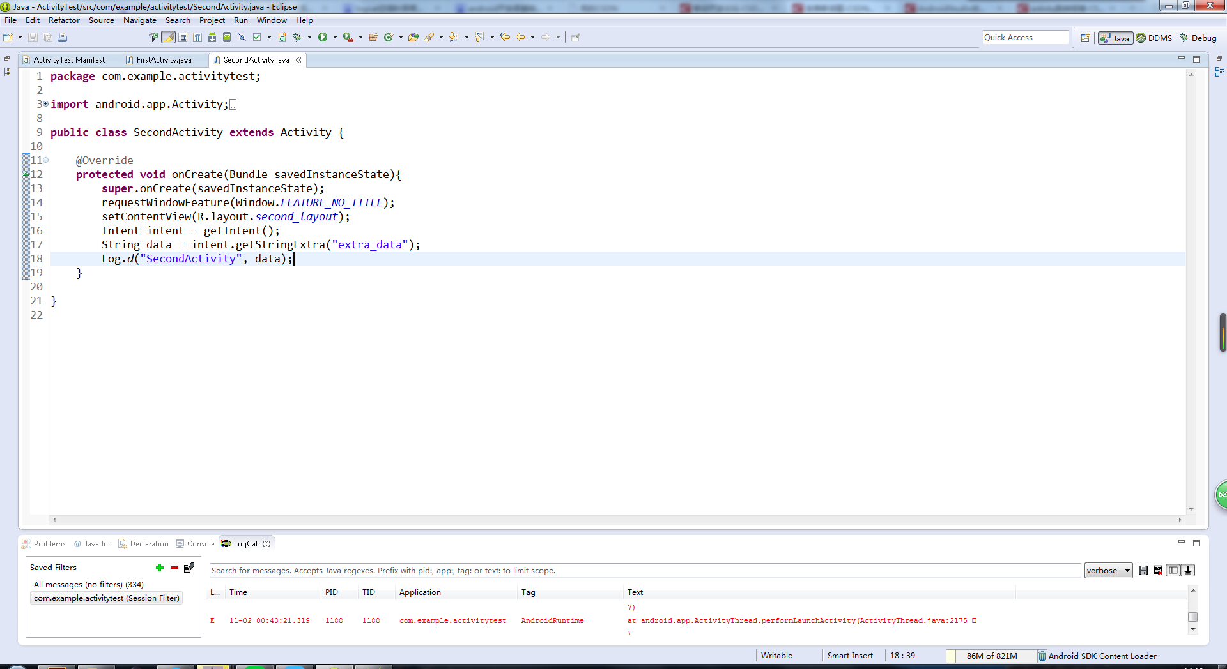
Task: Expand the Debug configurations dropdown arrow
Action: (310, 38)
